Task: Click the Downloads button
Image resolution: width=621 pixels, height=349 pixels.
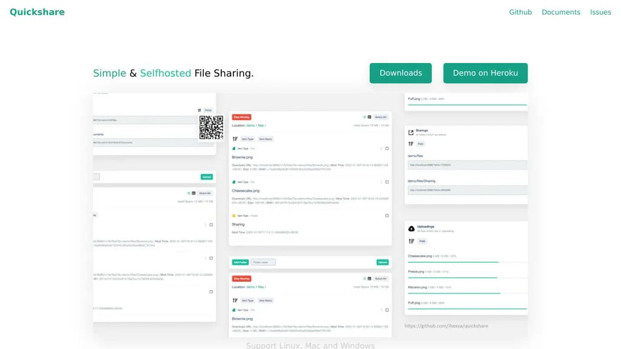Action: (400, 73)
